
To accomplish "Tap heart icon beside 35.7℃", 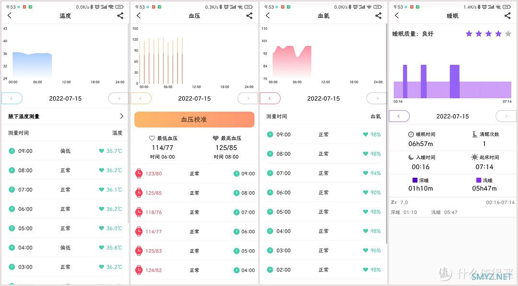I will [101, 151].
